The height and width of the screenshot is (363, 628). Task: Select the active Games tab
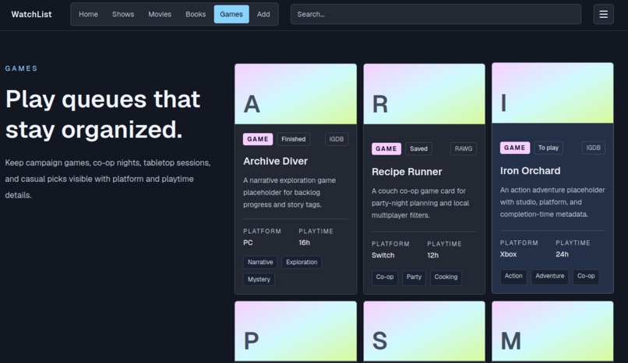[231, 14]
